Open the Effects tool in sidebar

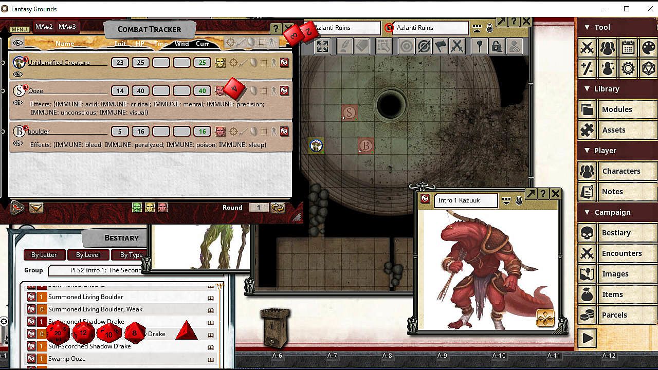[608, 68]
